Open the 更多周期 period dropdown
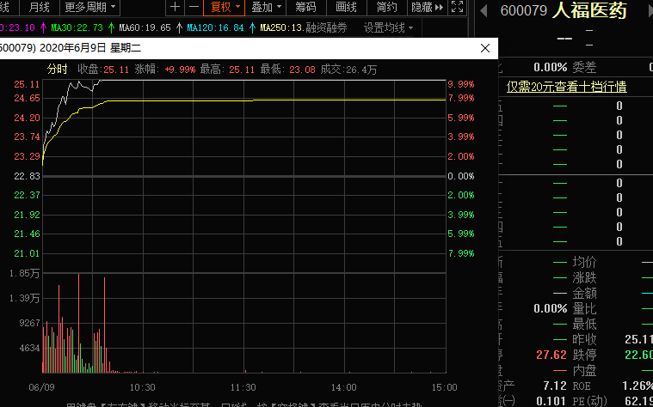Screen dimensions: 653x407 (90, 8)
